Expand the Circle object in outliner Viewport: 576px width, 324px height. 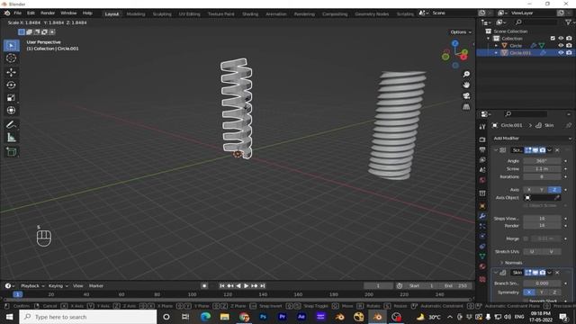click(496, 46)
